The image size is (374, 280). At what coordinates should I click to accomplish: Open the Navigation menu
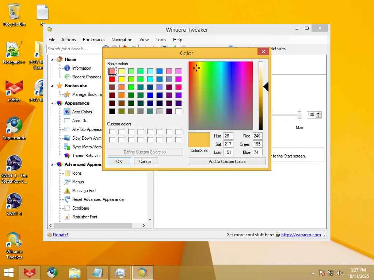pos(122,40)
